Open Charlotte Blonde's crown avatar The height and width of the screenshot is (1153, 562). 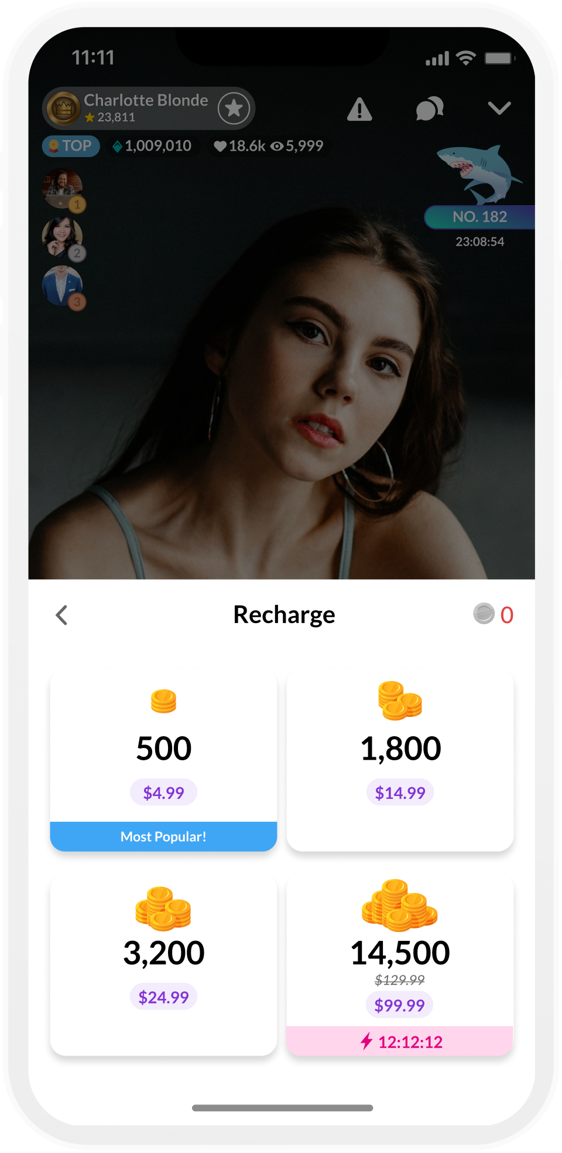[x=63, y=108]
